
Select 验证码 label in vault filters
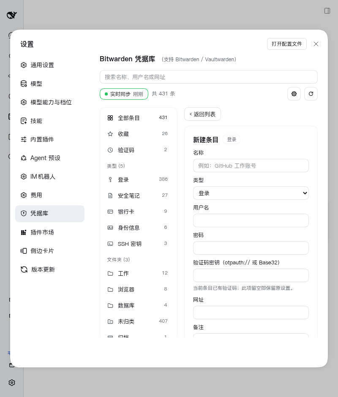pos(126,150)
